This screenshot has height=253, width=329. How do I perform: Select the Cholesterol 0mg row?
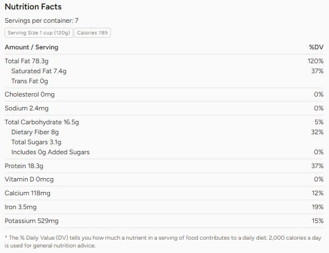[x=164, y=94]
